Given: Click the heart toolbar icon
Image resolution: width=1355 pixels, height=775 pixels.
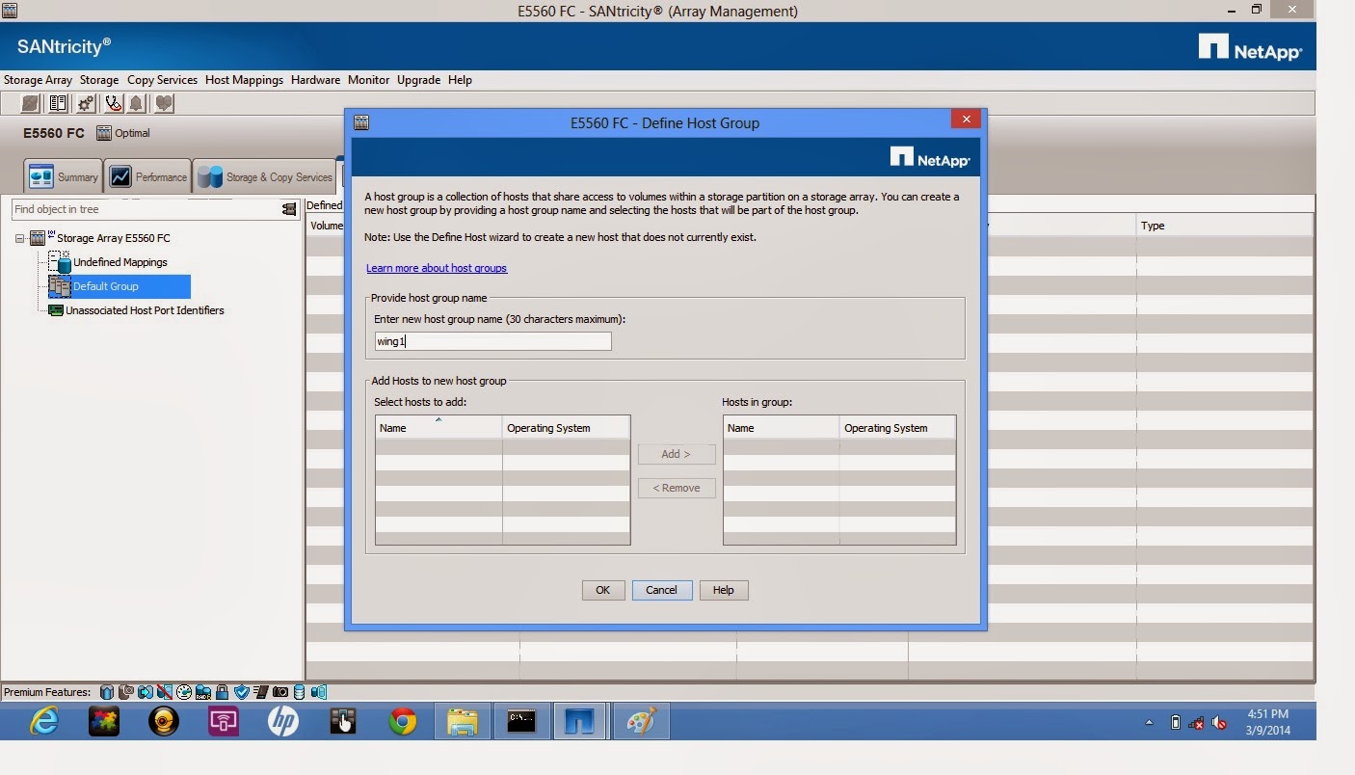Looking at the screenshot, I should (163, 103).
